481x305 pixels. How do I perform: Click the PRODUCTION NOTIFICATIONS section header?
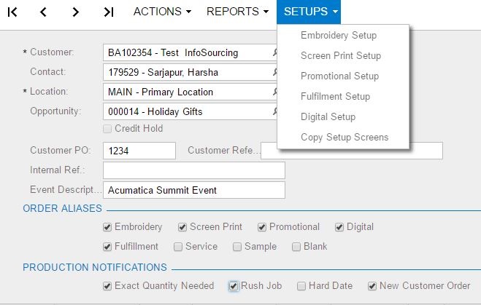(95, 267)
